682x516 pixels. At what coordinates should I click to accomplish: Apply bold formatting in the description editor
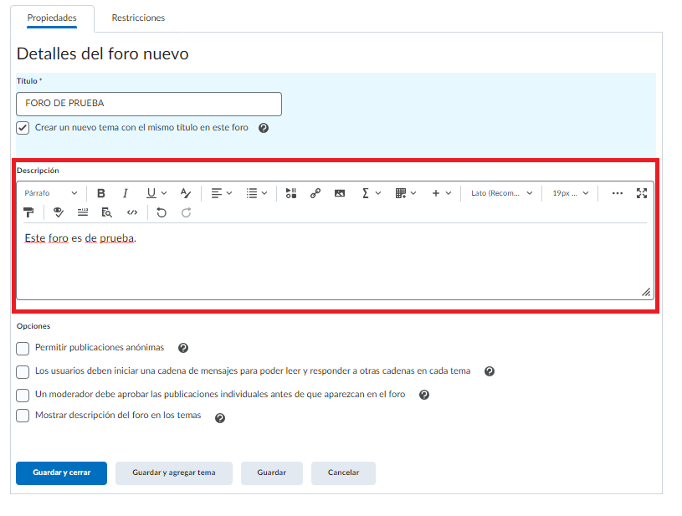point(101,193)
